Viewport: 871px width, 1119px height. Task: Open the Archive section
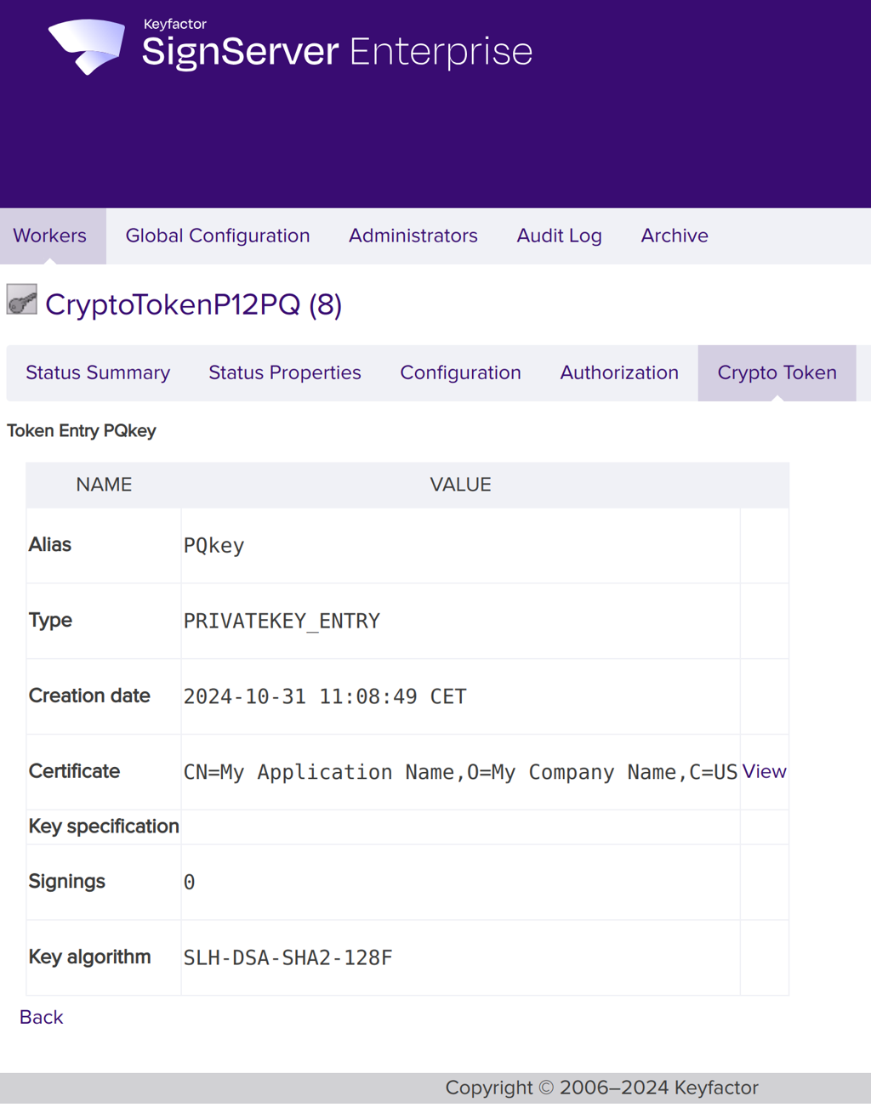click(674, 236)
